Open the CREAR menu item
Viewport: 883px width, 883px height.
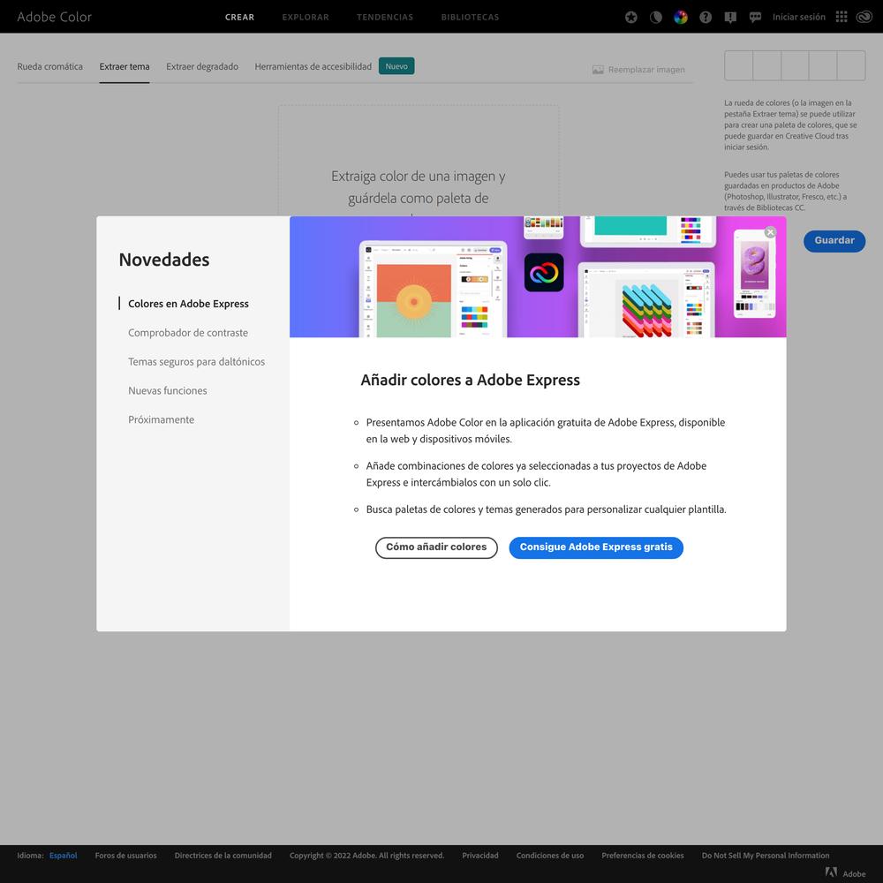click(239, 18)
